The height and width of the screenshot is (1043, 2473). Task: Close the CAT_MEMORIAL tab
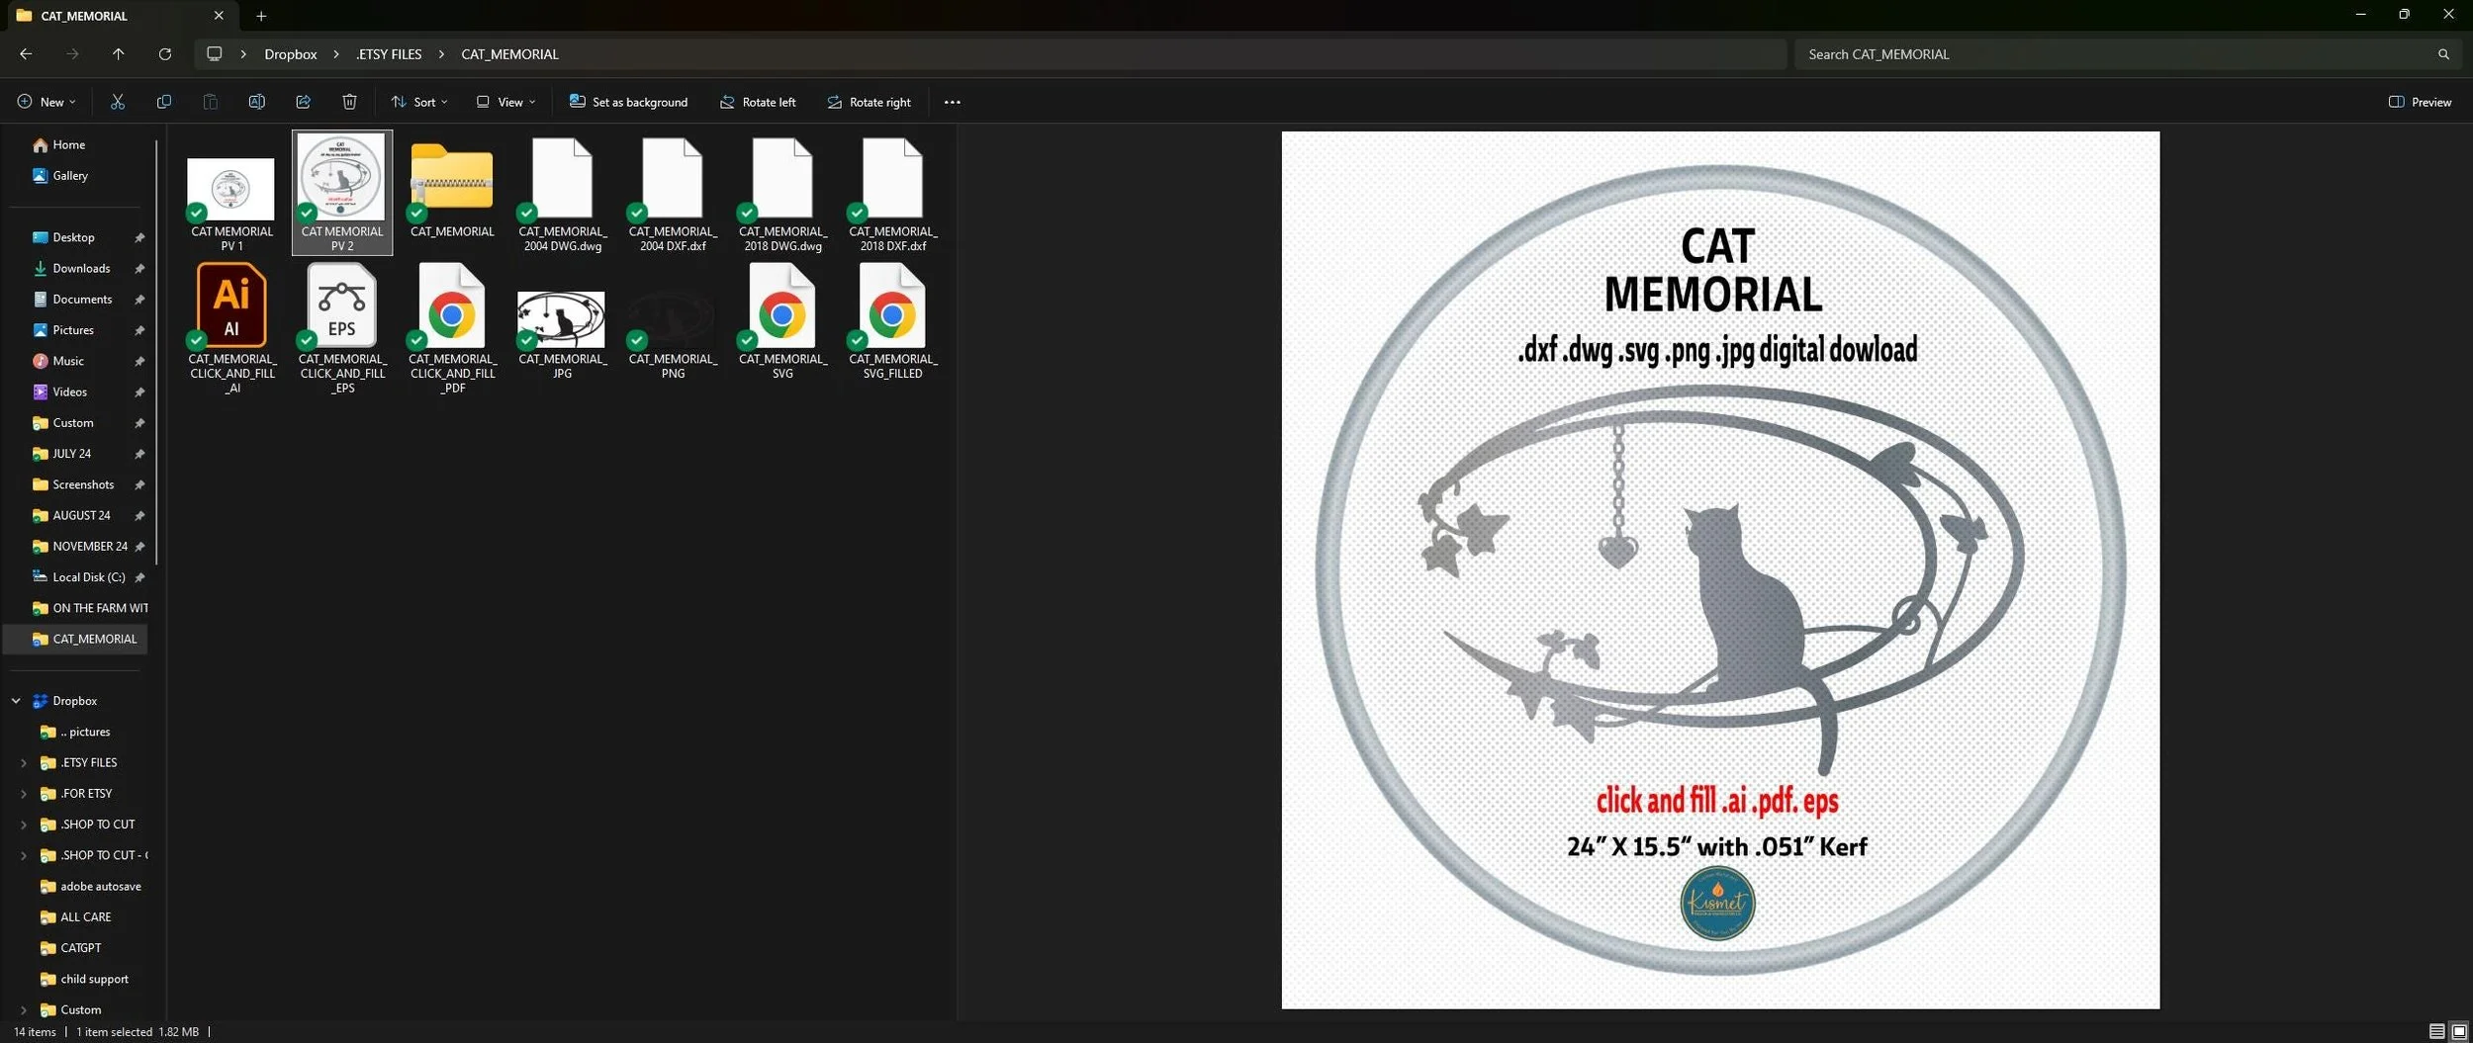click(219, 16)
